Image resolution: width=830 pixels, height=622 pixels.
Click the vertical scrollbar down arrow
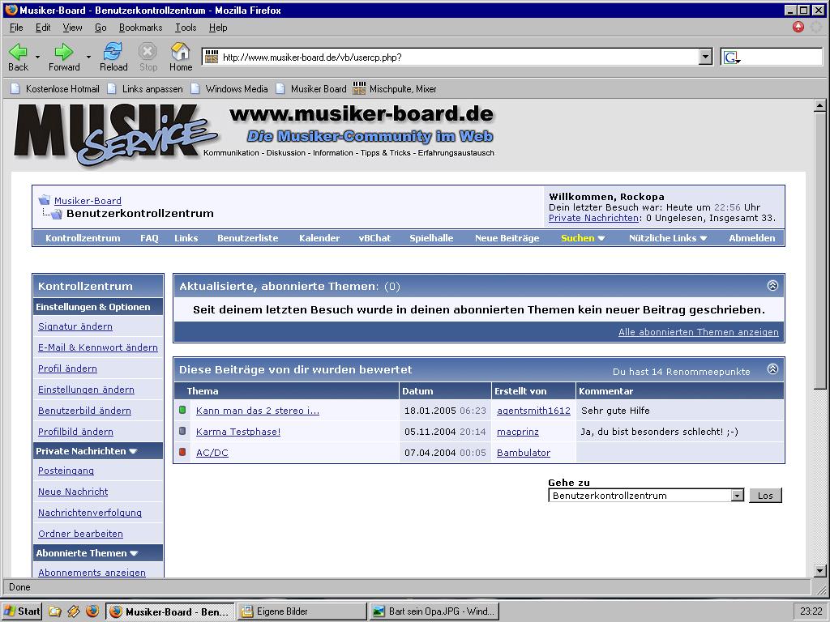(x=819, y=571)
